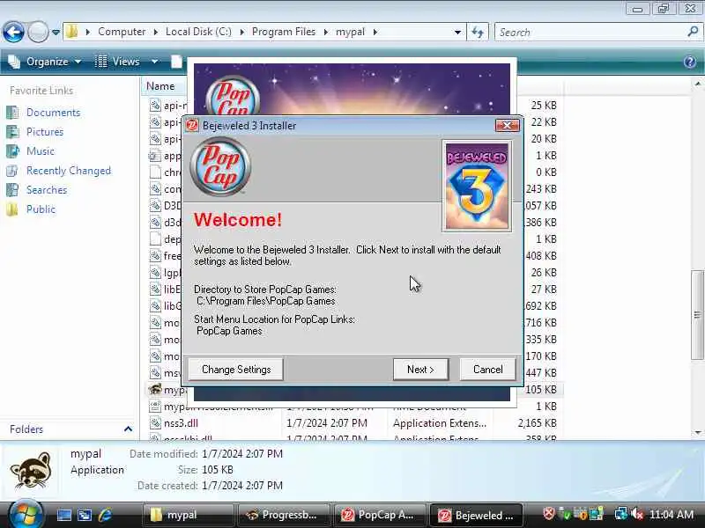Select Program Files in the breadcrumb

click(284, 32)
